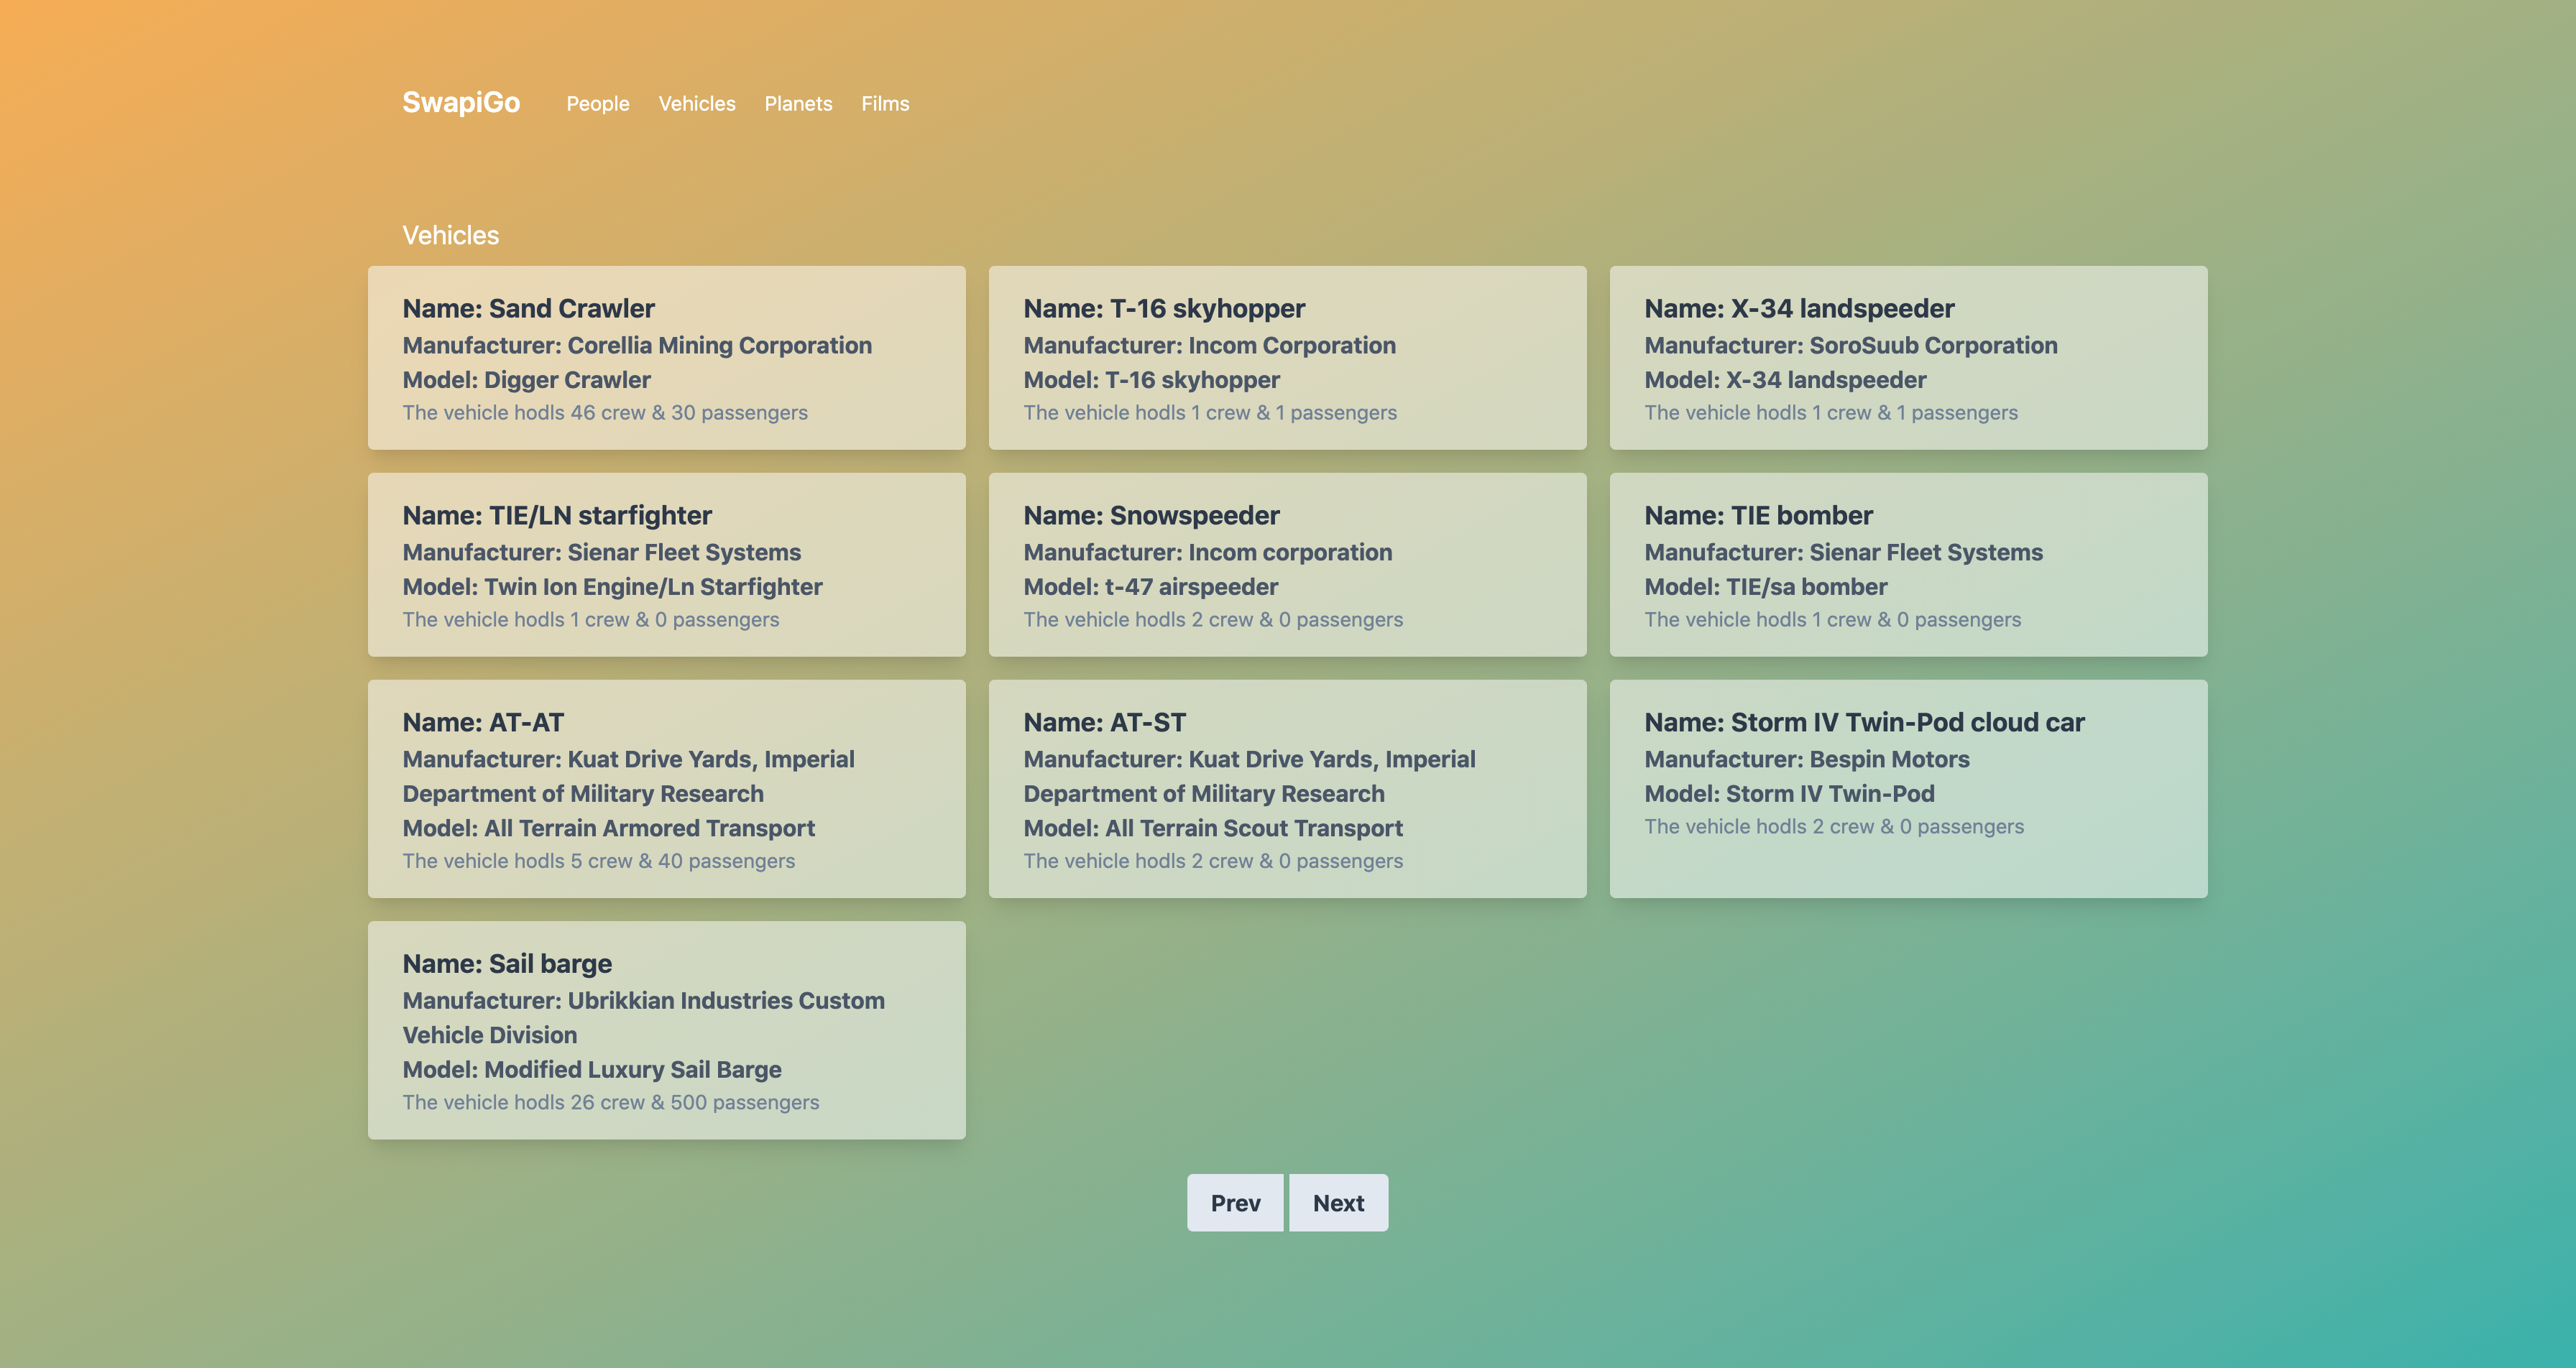Click 'Name: TIE bomber' card title
The width and height of the screenshot is (2576, 1368).
1758,515
